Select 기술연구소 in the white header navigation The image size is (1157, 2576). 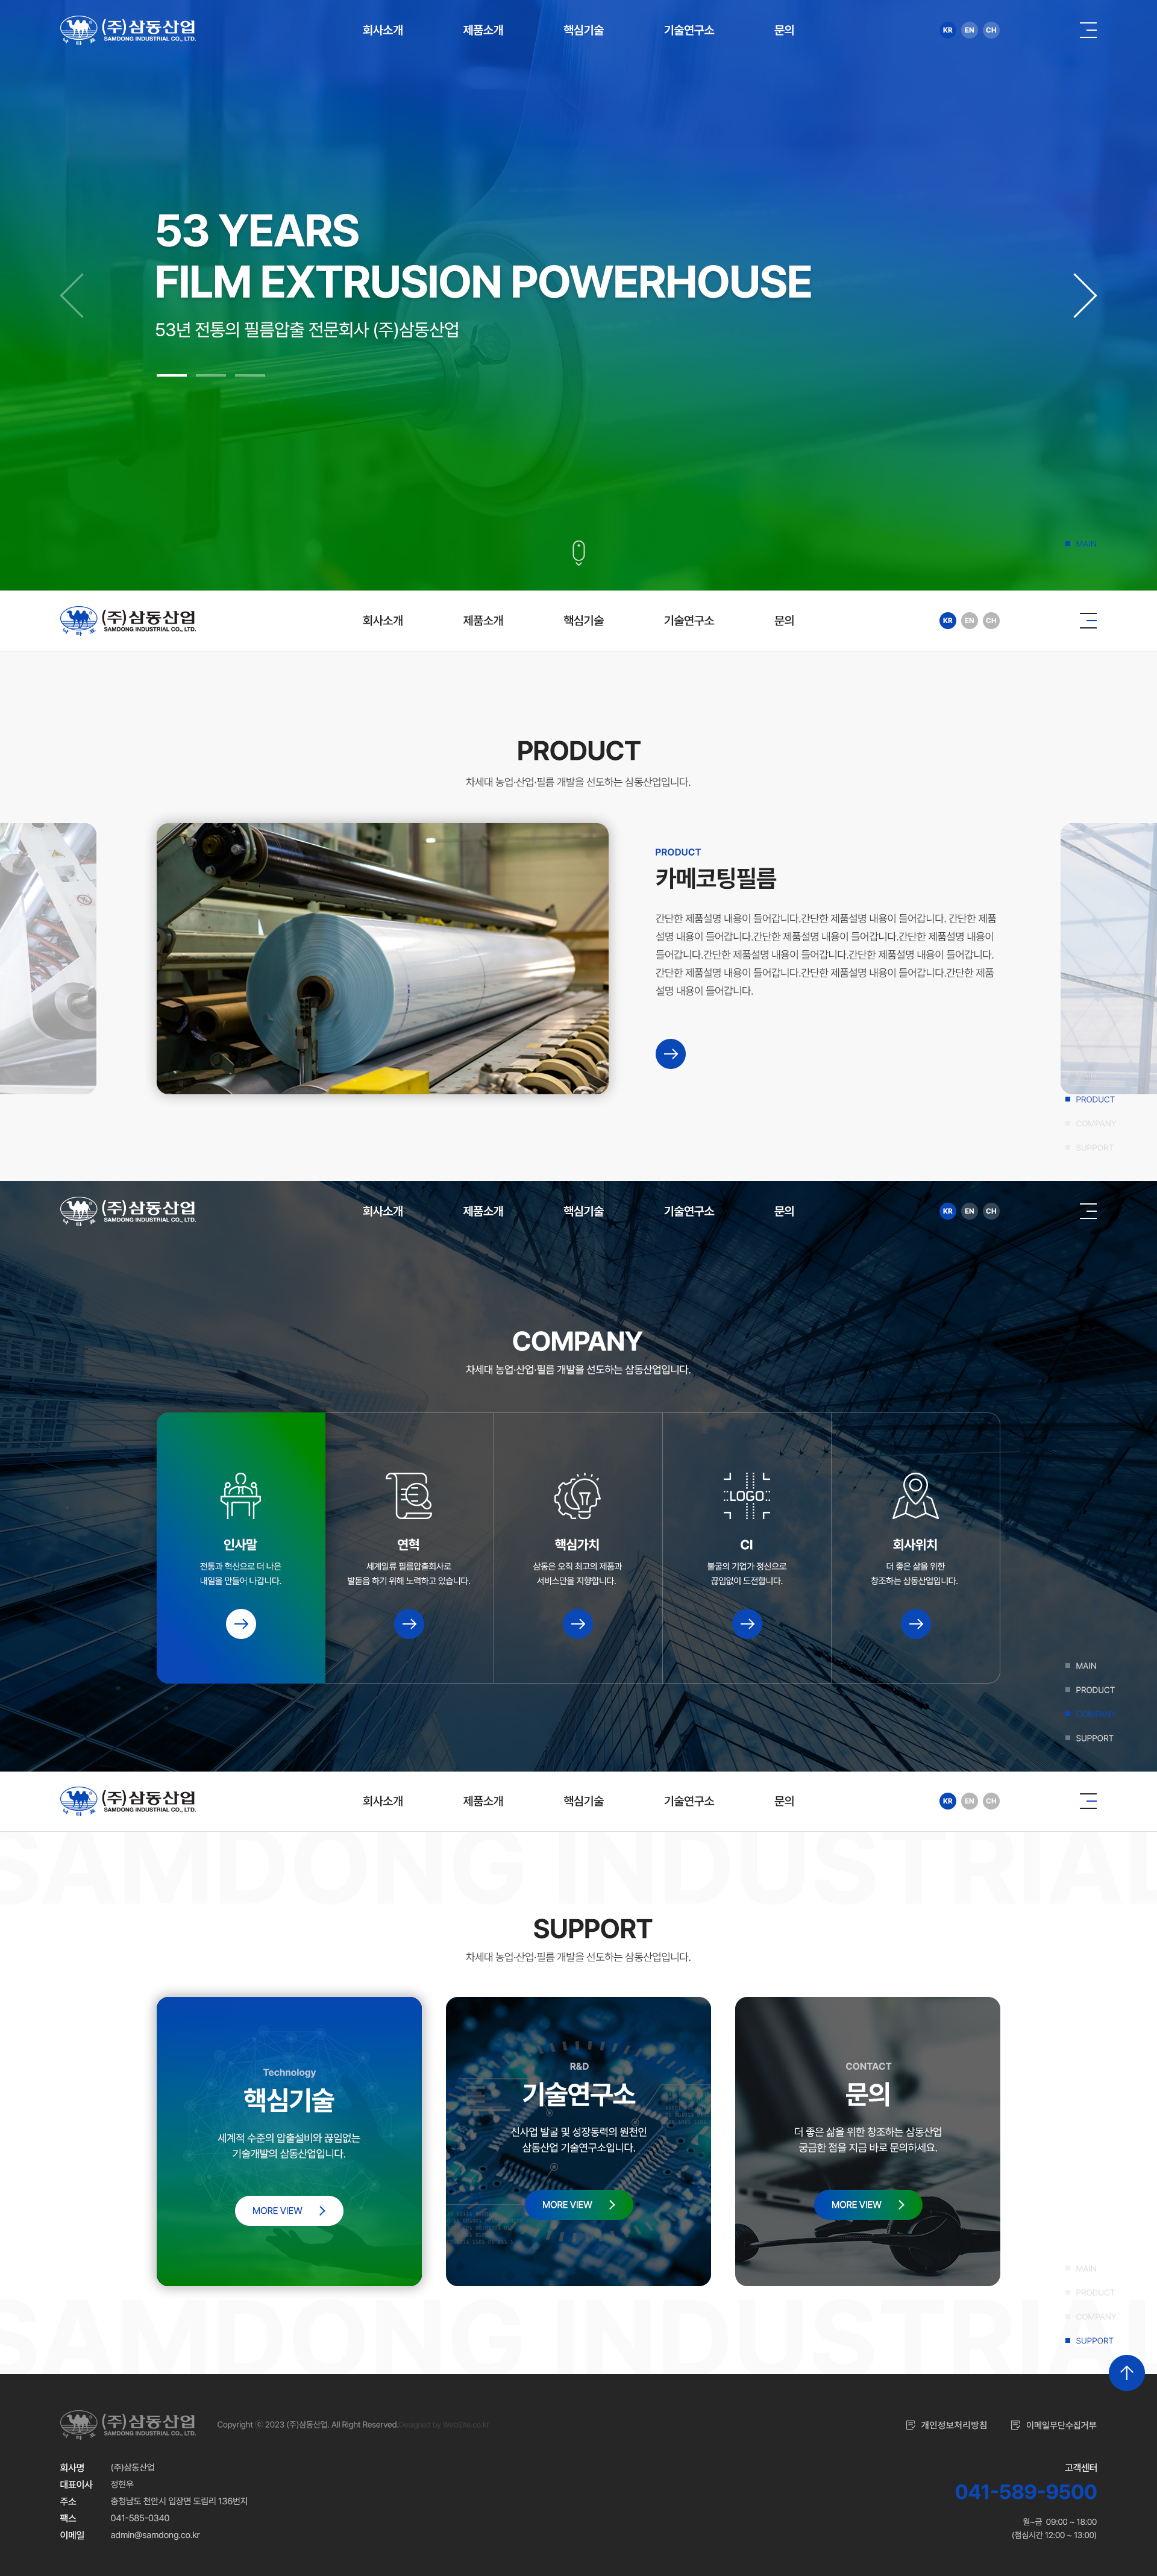point(689,620)
